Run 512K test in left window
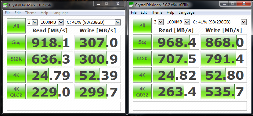Screen dimensions: 253x116 (x=16, y=59)
